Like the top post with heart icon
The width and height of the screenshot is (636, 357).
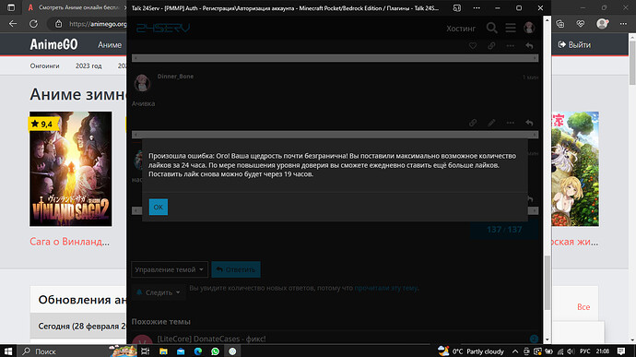click(473, 46)
